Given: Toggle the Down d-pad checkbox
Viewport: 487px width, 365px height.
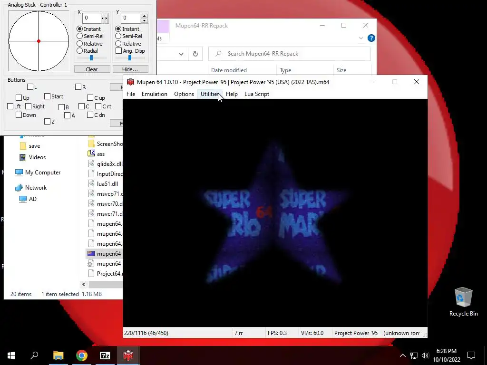Looking at the screenshot, I should pos(19,115).
